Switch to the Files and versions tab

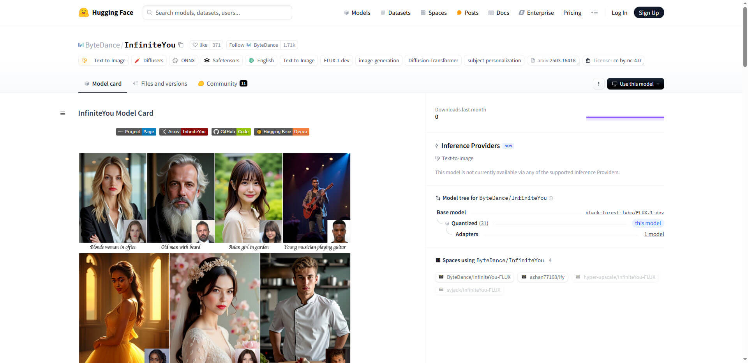click(160, 84)
